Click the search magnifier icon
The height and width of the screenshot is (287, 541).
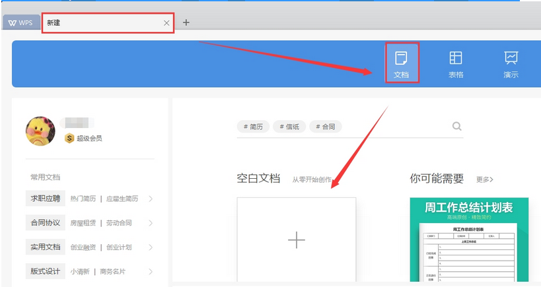click(x=456, y=127)
